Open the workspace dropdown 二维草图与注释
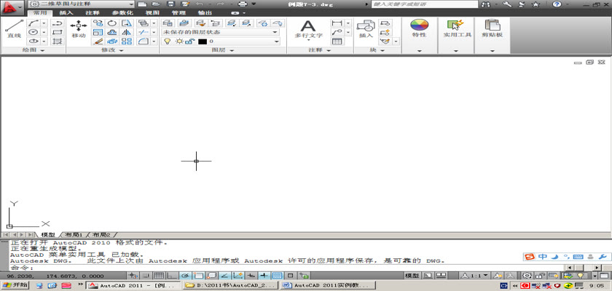The image size is (612, 291). (x=82, y=4)
